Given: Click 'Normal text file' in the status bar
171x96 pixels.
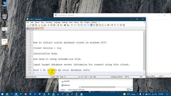Looking at the screenshot, I should point(31,77).
